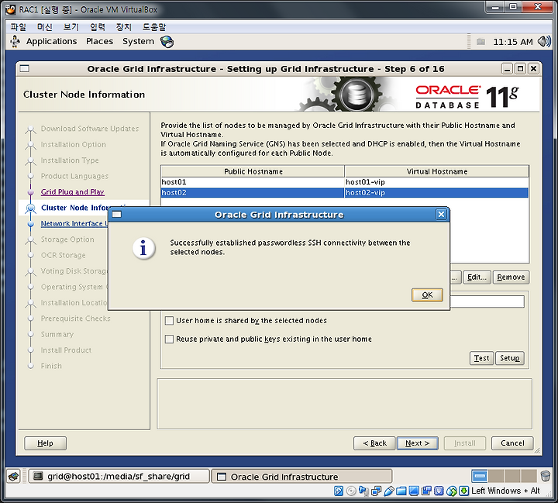This screenshot has height=503, width=558.
Task: Open the volume control speaker icon
Action: coord(544,42)
